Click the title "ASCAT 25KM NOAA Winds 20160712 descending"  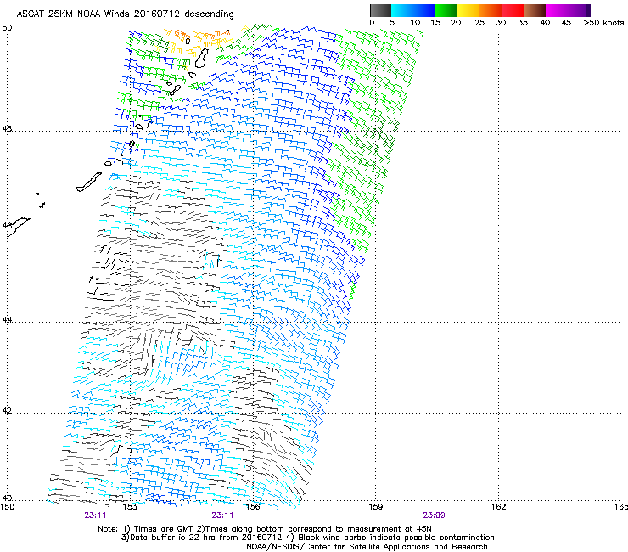[x=126, y=14]
